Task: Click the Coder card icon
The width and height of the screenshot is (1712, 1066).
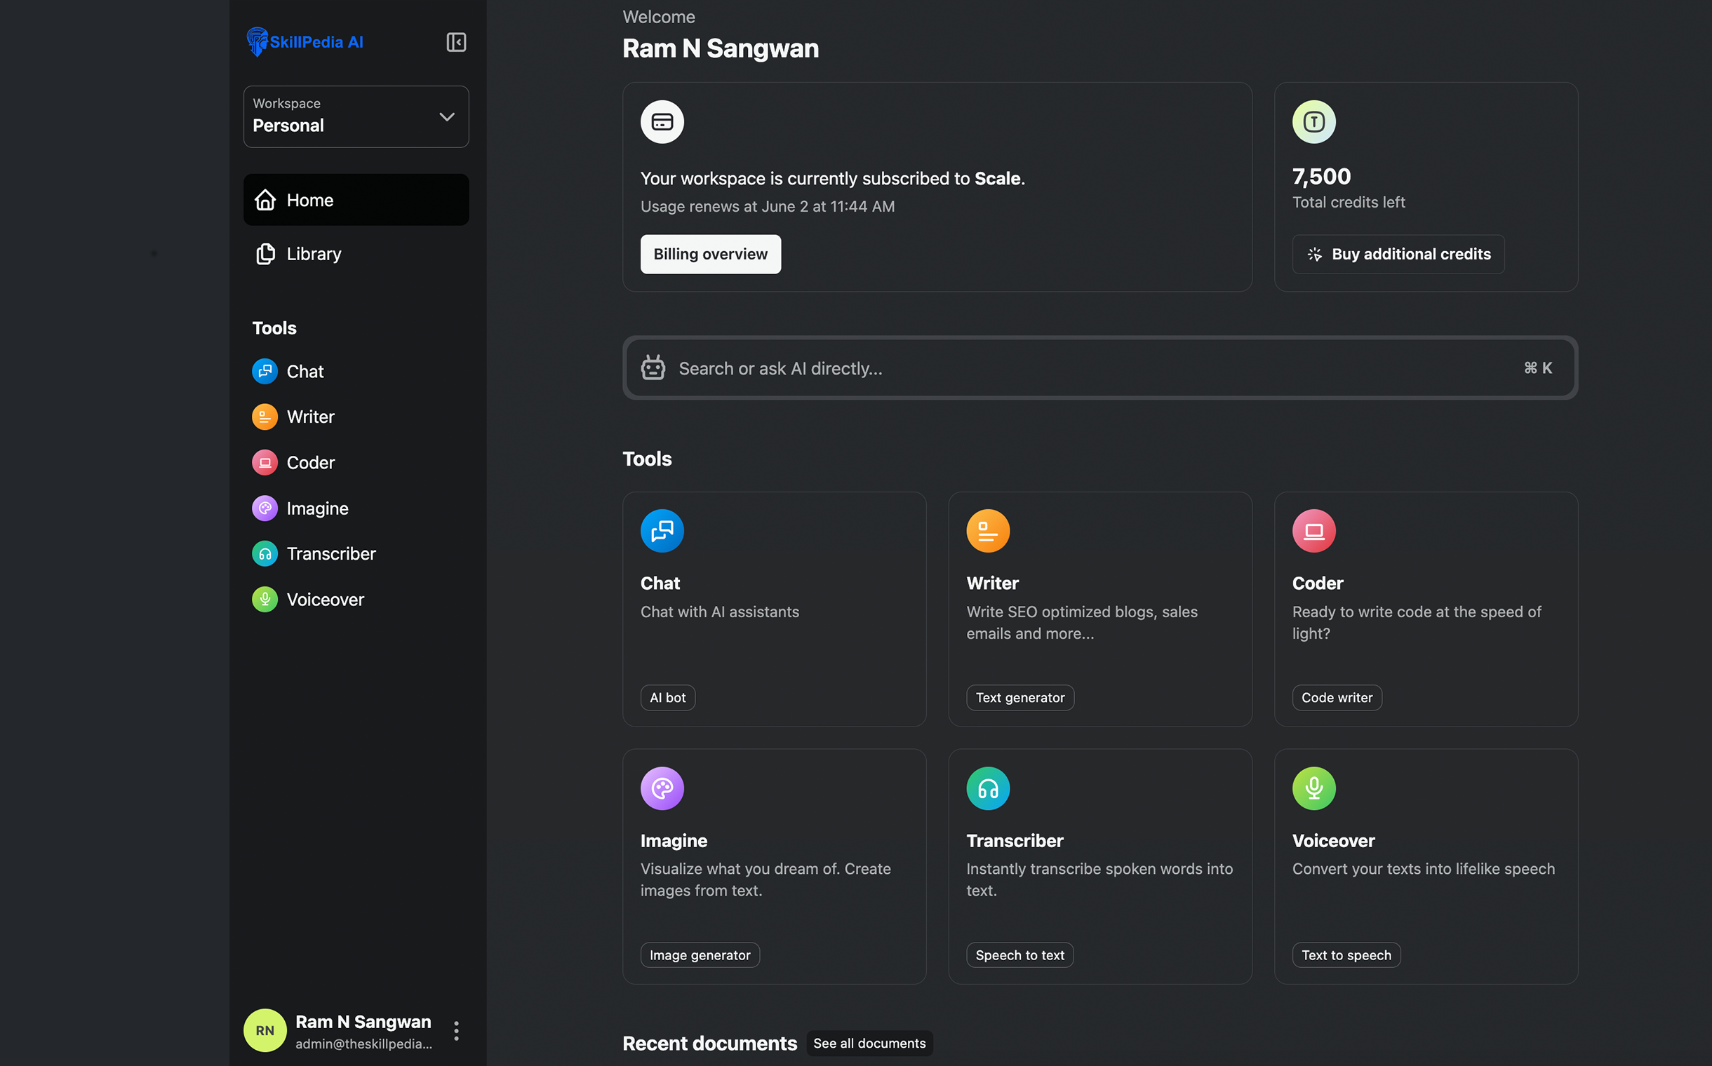Action: click(x=1313, y=531)
